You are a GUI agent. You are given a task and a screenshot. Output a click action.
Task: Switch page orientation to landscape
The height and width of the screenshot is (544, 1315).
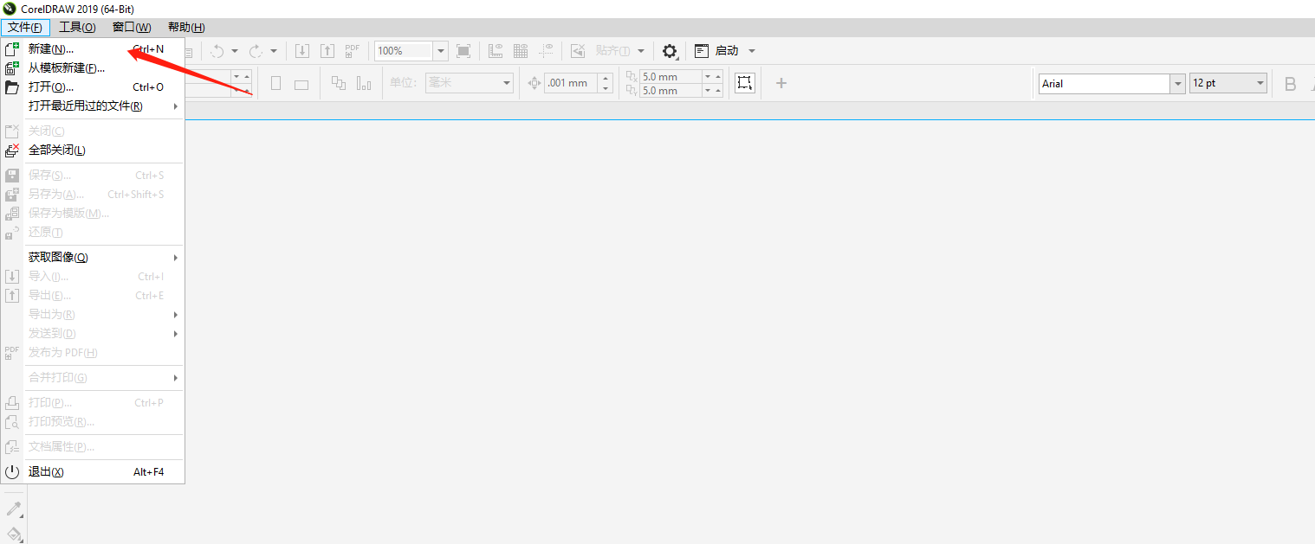pyautogui.click(x=300, y=82)
